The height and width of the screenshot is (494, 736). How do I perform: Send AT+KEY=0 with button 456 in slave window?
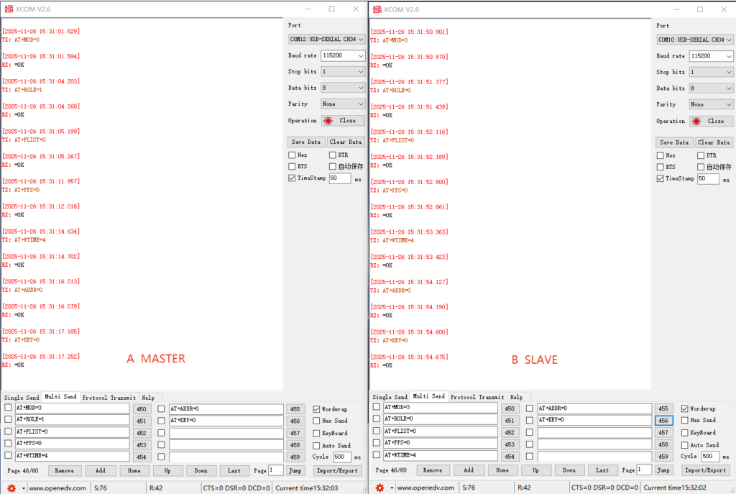click(663, 421)
